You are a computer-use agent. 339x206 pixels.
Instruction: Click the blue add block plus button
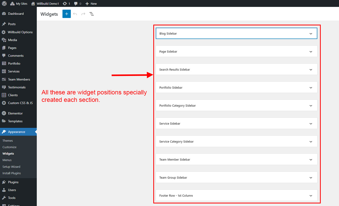pos(66,14)
